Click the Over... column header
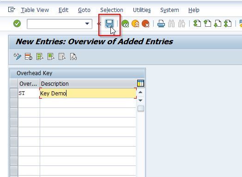 [29, 83]
